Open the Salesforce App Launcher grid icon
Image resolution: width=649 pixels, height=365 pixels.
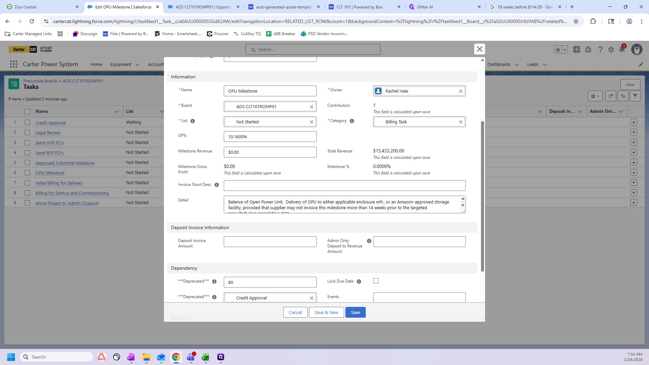tap(14, 64)
